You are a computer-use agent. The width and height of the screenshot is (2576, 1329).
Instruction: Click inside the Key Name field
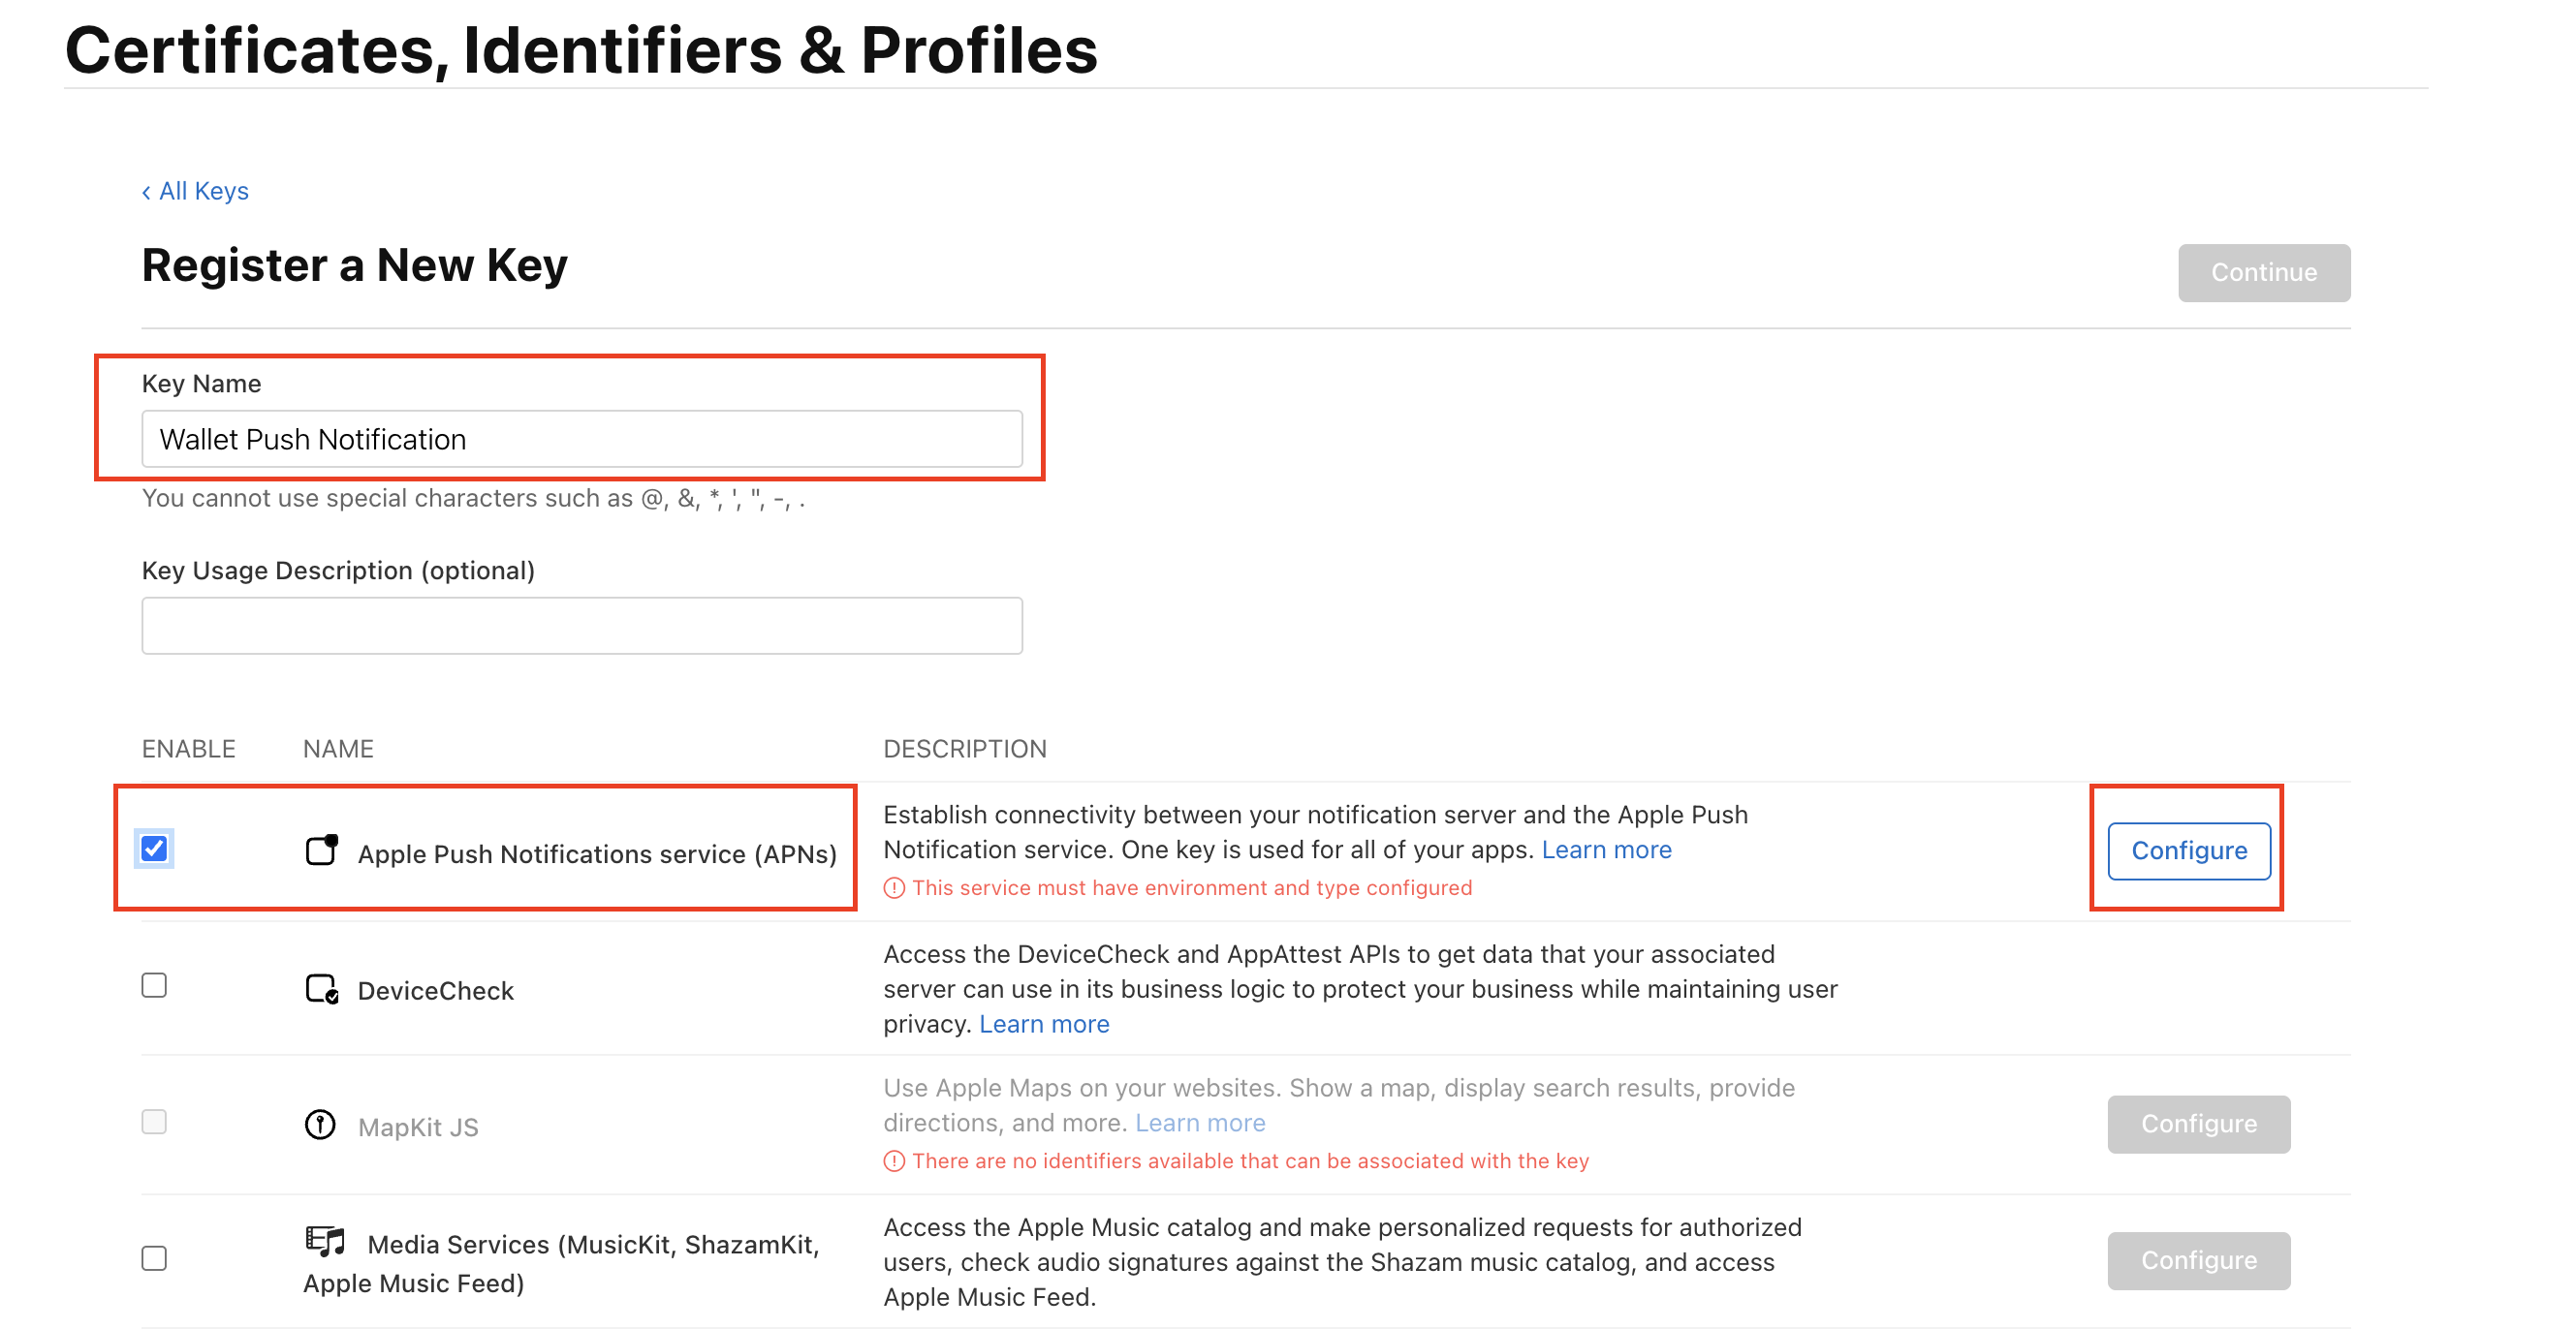pos(582,439)
